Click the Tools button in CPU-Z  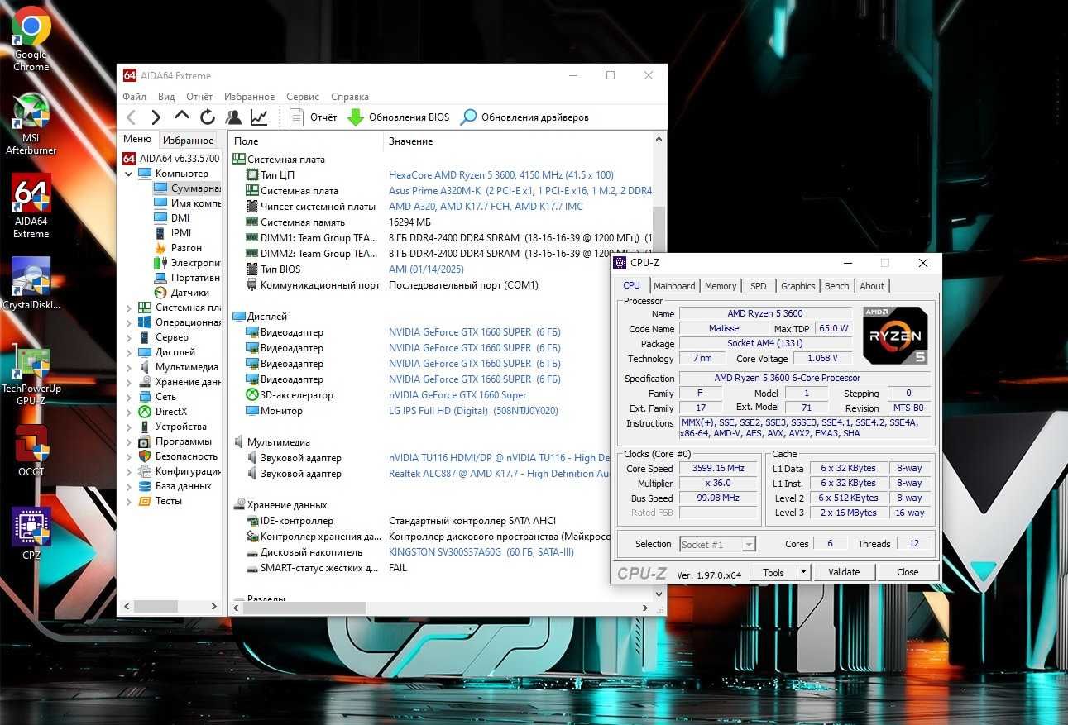click(773, 572)
